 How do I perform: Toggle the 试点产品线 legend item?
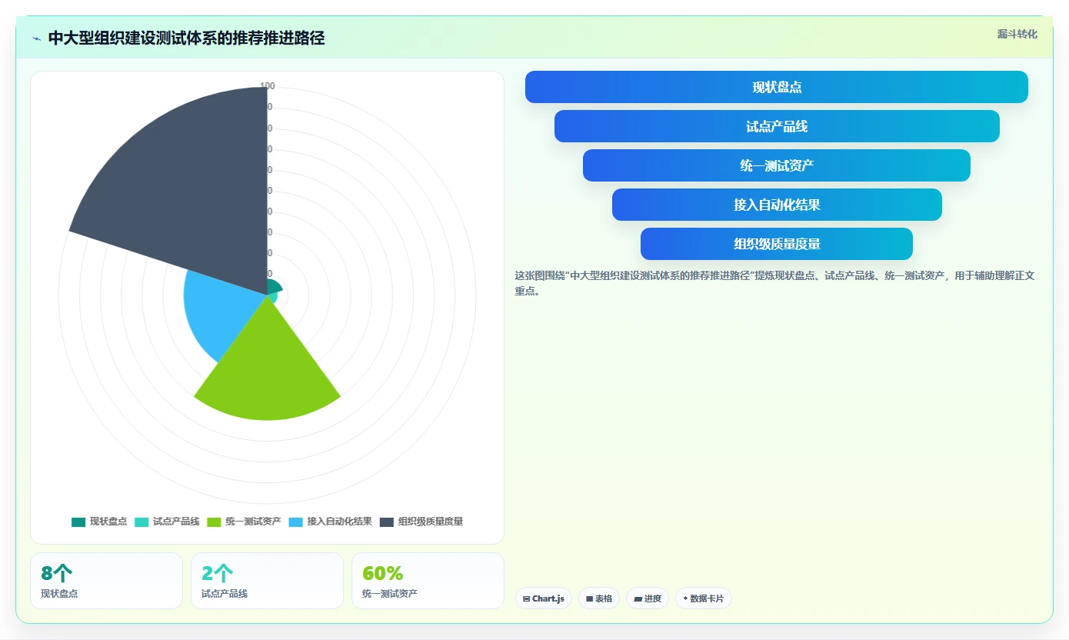tap(167, 522)
